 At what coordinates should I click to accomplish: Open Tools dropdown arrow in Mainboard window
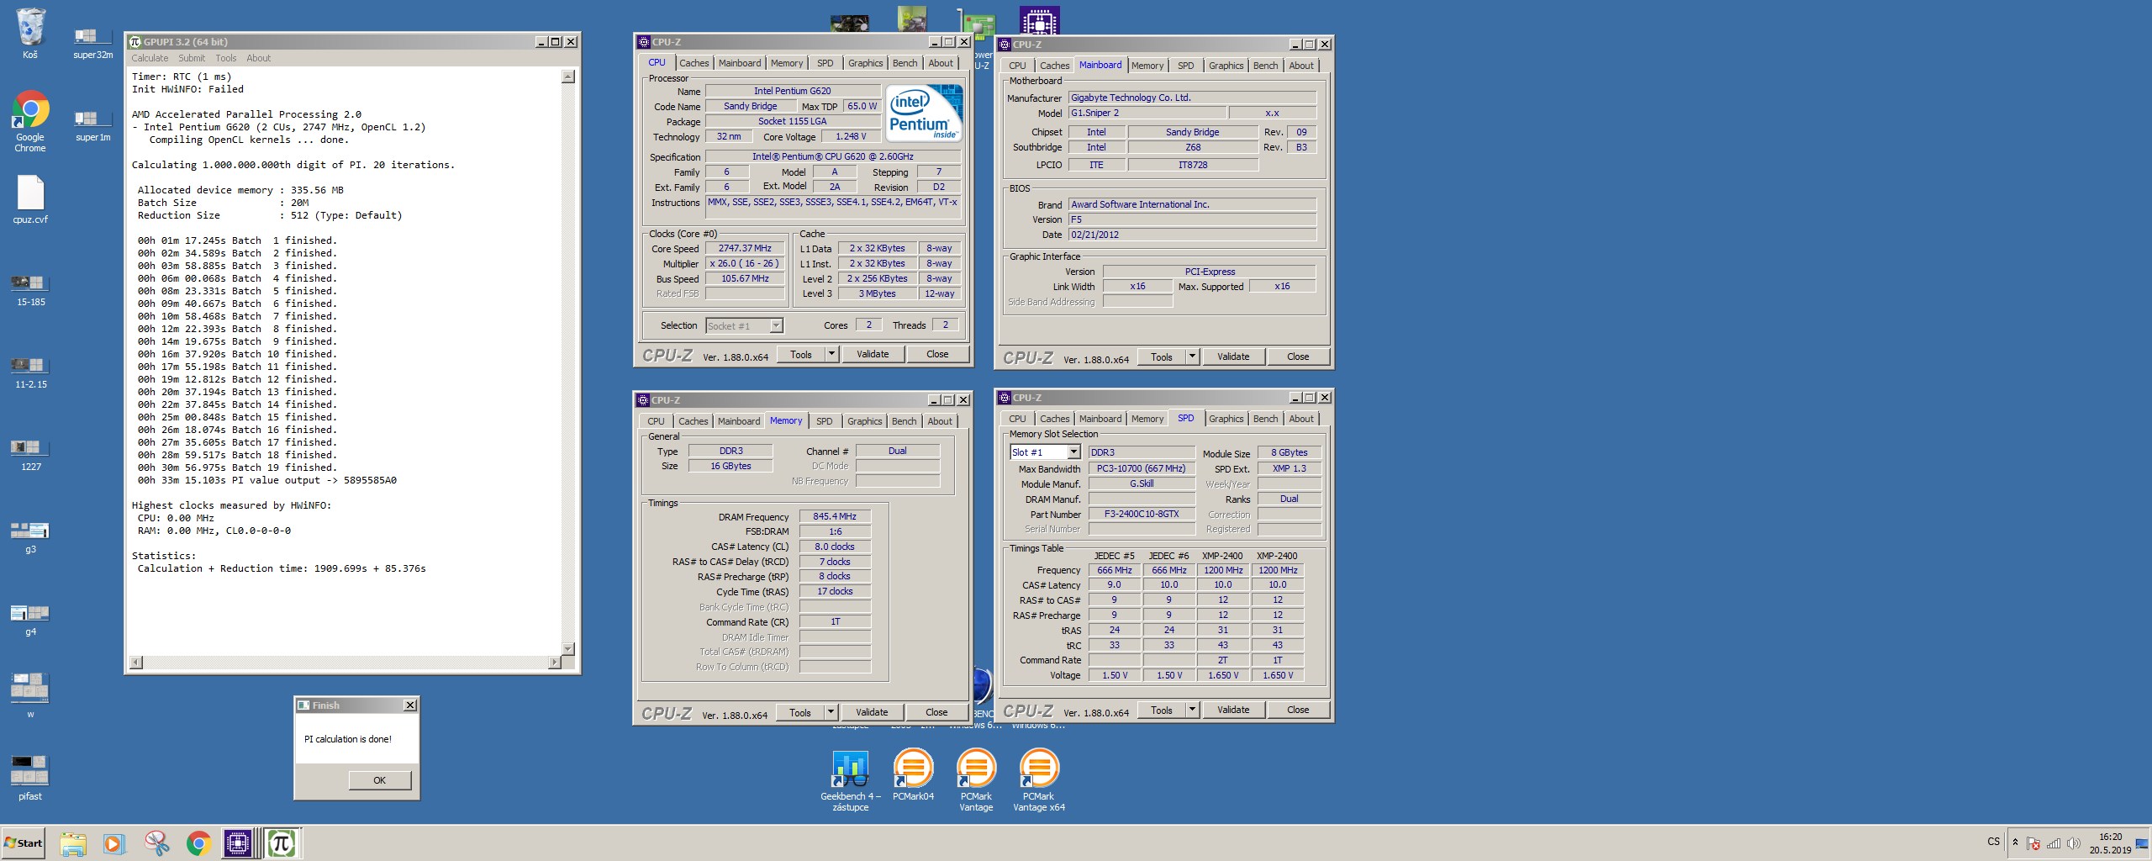pos(1192,357)
